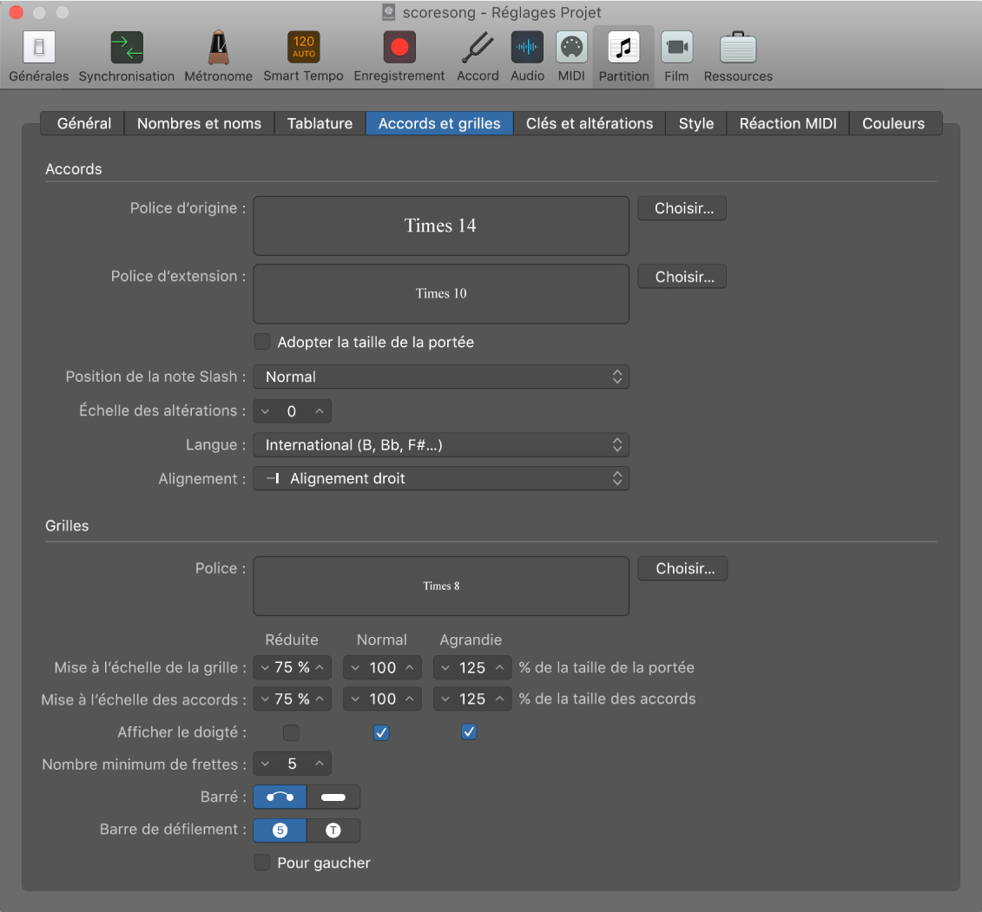Switch to the Tablature tab
This screenshot has height=912, width=982.
320,123
